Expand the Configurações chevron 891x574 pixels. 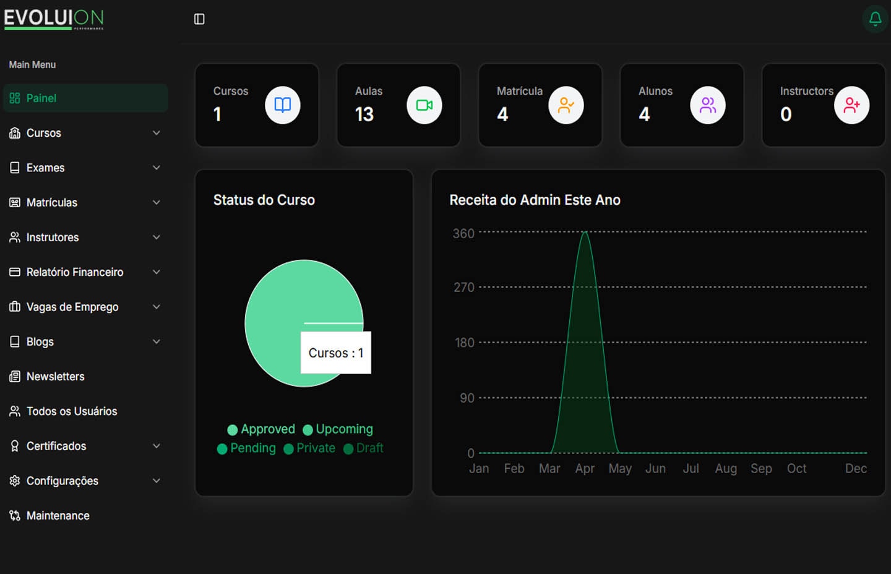coord(157,481)
